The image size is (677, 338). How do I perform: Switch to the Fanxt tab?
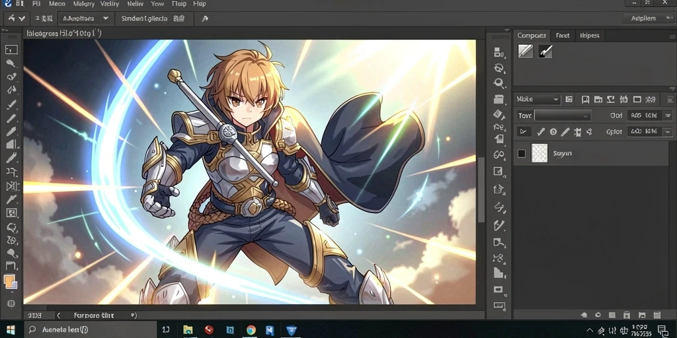pyautogui.click(x=563, y=36)
